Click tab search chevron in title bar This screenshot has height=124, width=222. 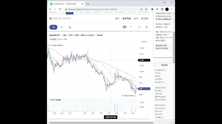[151, 2]
